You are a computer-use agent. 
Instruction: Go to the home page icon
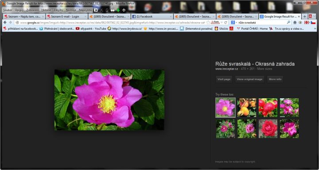coord(295,23)
